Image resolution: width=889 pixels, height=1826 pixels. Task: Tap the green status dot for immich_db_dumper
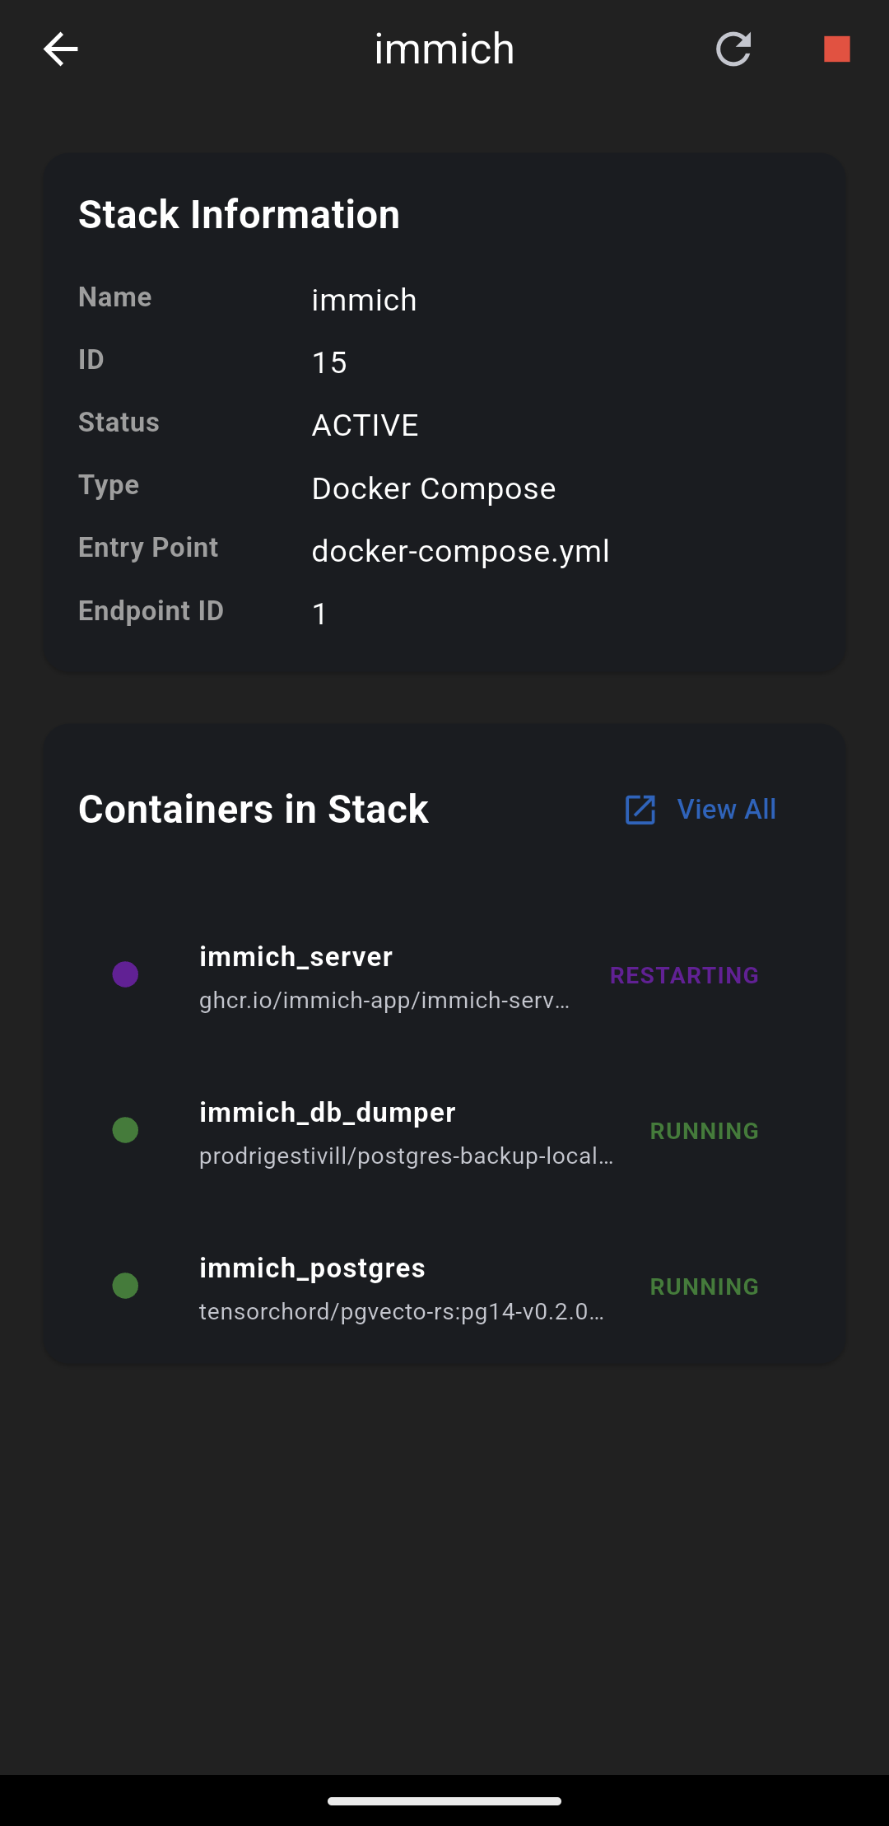click(x=125, y=1130)
